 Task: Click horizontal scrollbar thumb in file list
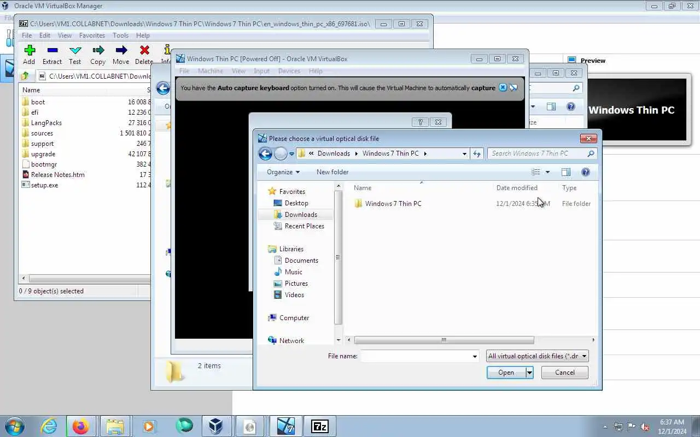(x=444, y=340)
